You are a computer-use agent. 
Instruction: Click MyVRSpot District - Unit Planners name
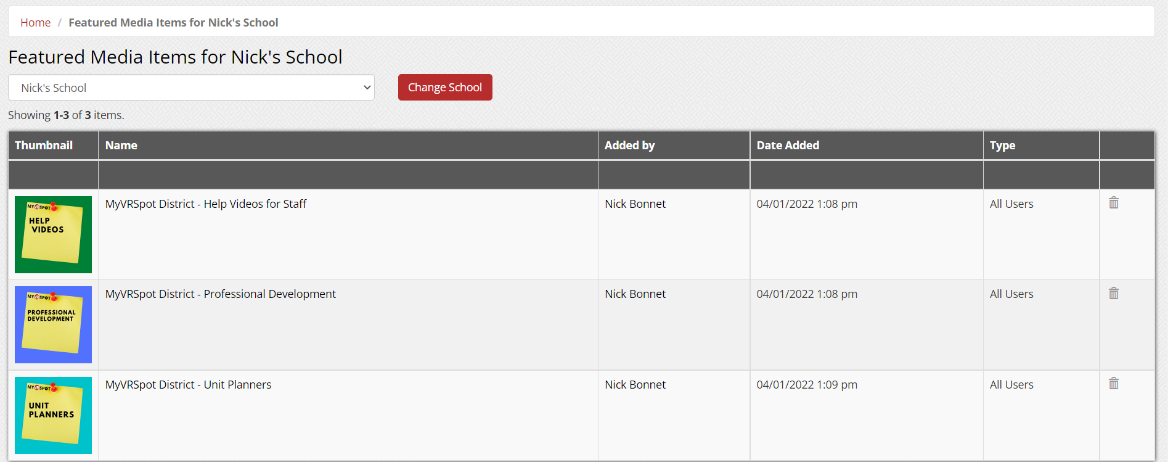(x=188, y=385)
